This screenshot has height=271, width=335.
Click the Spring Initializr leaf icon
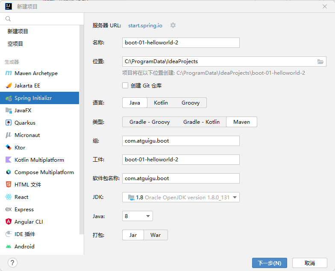point(9,98)
